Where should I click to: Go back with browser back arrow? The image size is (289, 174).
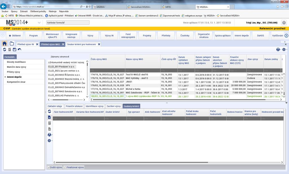click(x=3, y=6)
